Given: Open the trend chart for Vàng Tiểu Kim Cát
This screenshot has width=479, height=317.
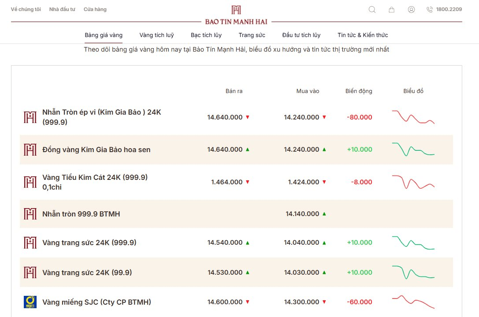Looking at the screenshot, I should (413, 182).
